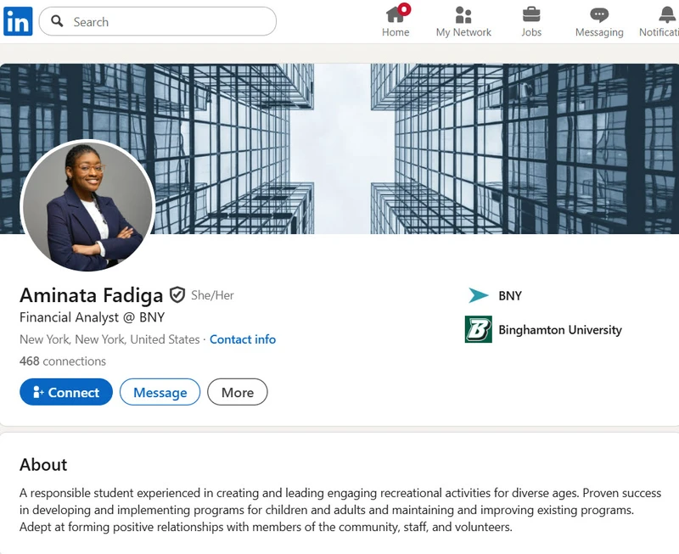Open the Jobs briefcase icon

(531, 14)
